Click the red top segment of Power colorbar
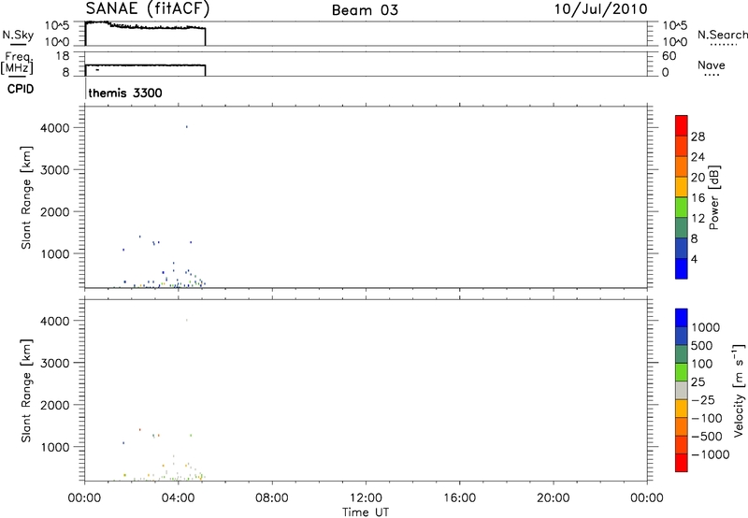Viewport: 748px width, 518px height. (682, 125)
